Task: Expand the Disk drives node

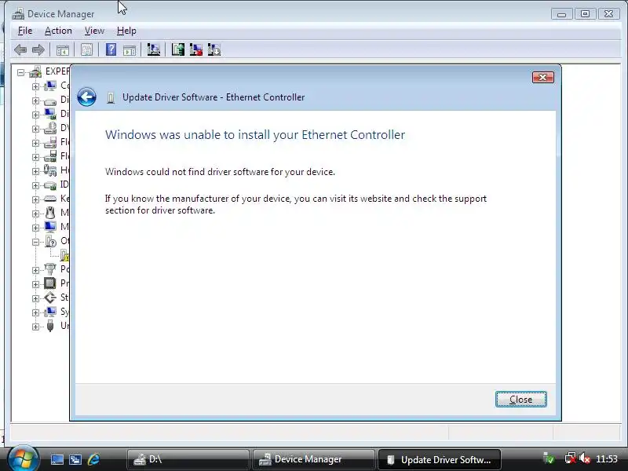Action: [x=35, y=100]
